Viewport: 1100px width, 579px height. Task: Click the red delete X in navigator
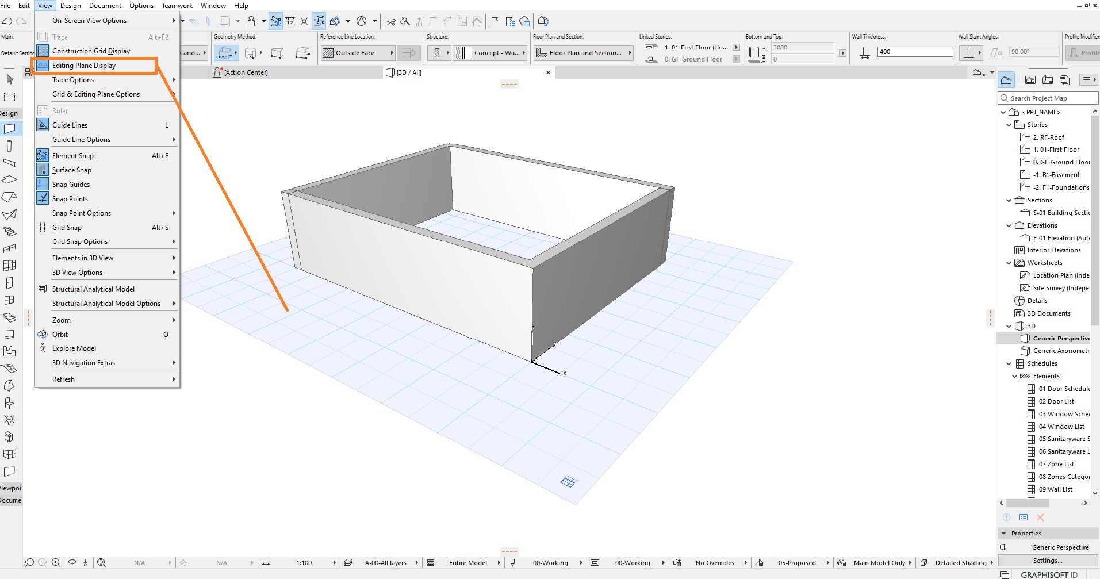click(x=1040, y=517)
